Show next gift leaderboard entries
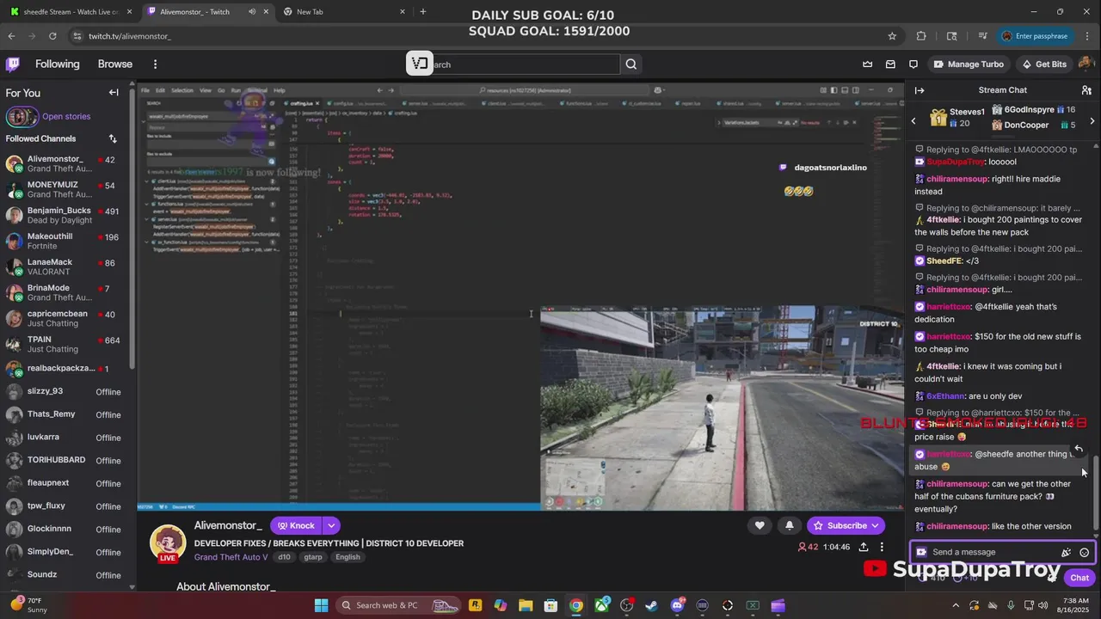 1092,121
